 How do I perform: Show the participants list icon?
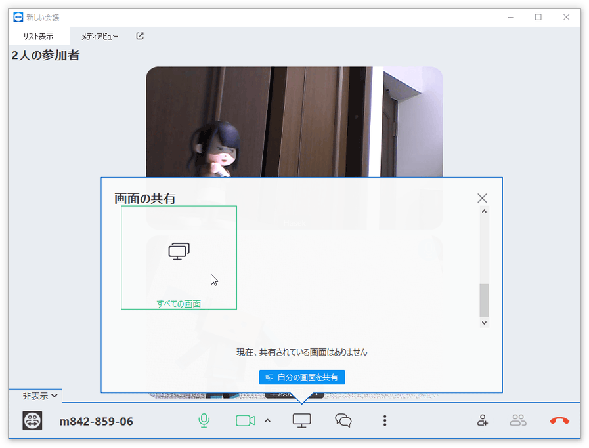(x=518, y=420)
